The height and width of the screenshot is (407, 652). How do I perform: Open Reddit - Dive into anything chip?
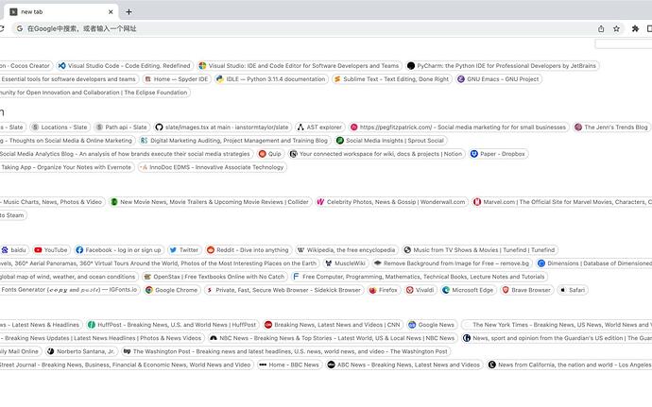coord(248,250)
